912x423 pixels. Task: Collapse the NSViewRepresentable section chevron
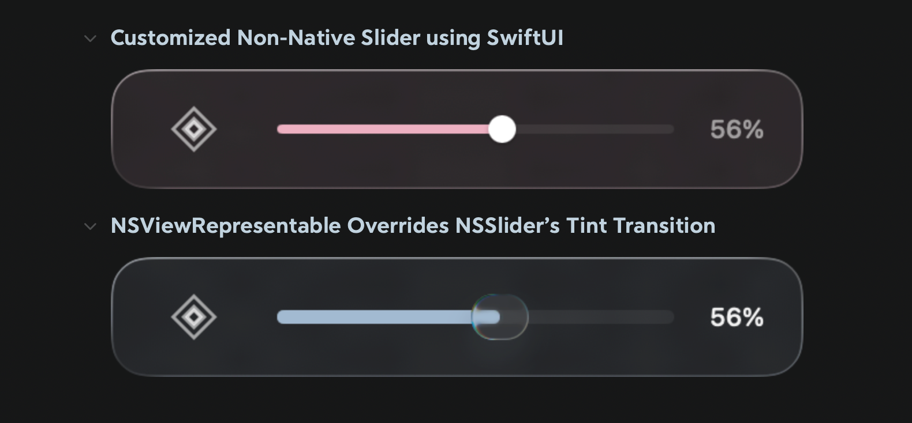tap(90, 226)
